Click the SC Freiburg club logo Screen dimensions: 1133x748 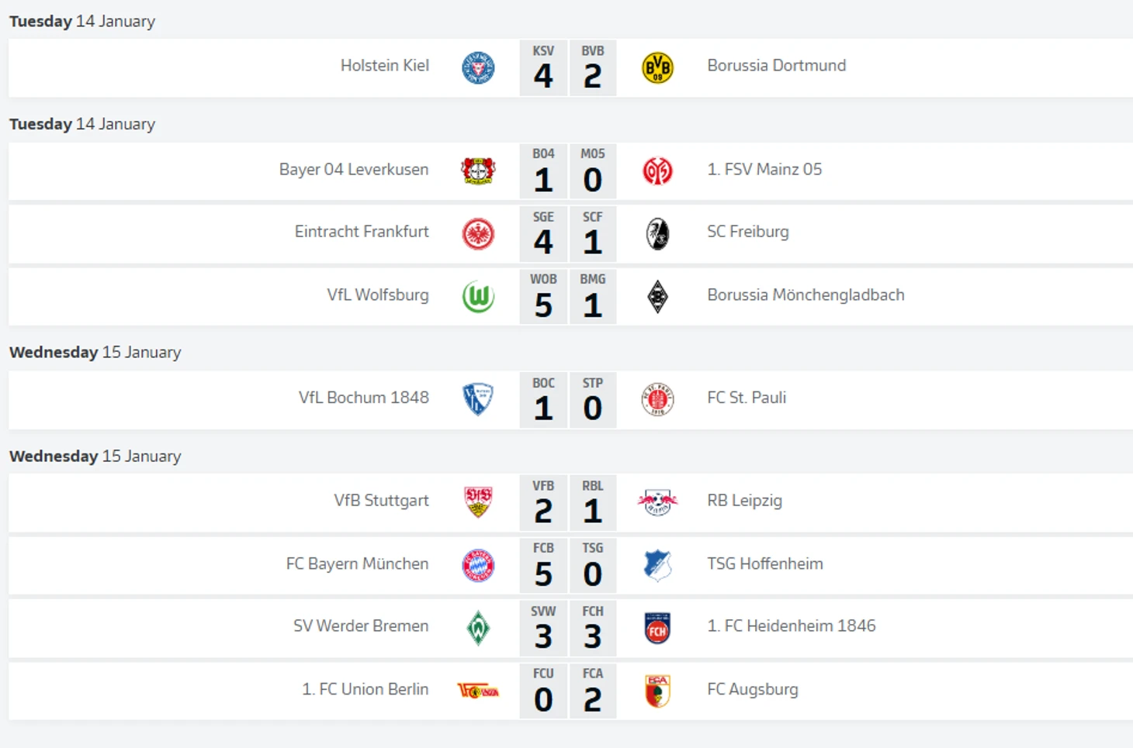(x=657, y=234)
